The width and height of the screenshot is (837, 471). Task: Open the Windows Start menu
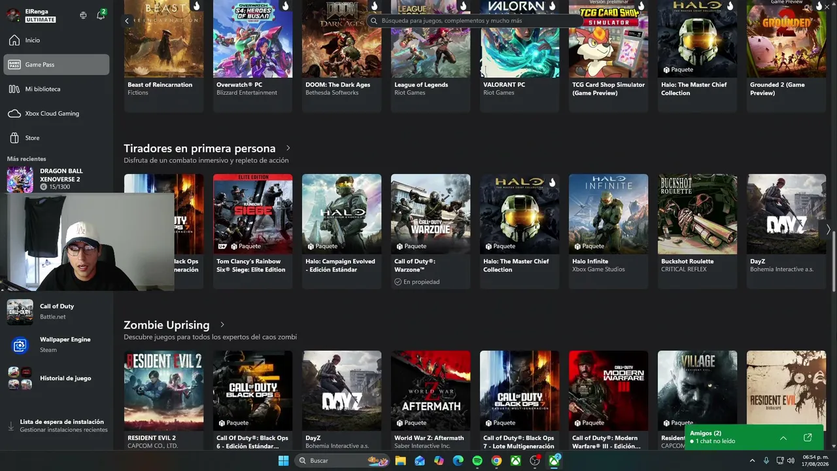pyautogui.click(x=283, y=461)
